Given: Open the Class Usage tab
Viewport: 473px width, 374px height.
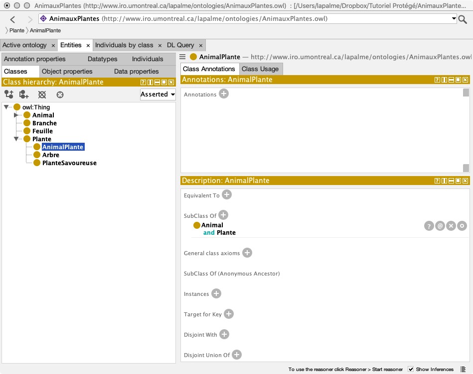Looking at the screenshot, I should pyautogui.click(x=261, y=69).
